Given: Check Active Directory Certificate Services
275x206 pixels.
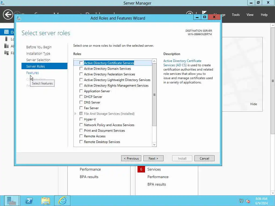Looking at the screenshot, I should (81, 63).
